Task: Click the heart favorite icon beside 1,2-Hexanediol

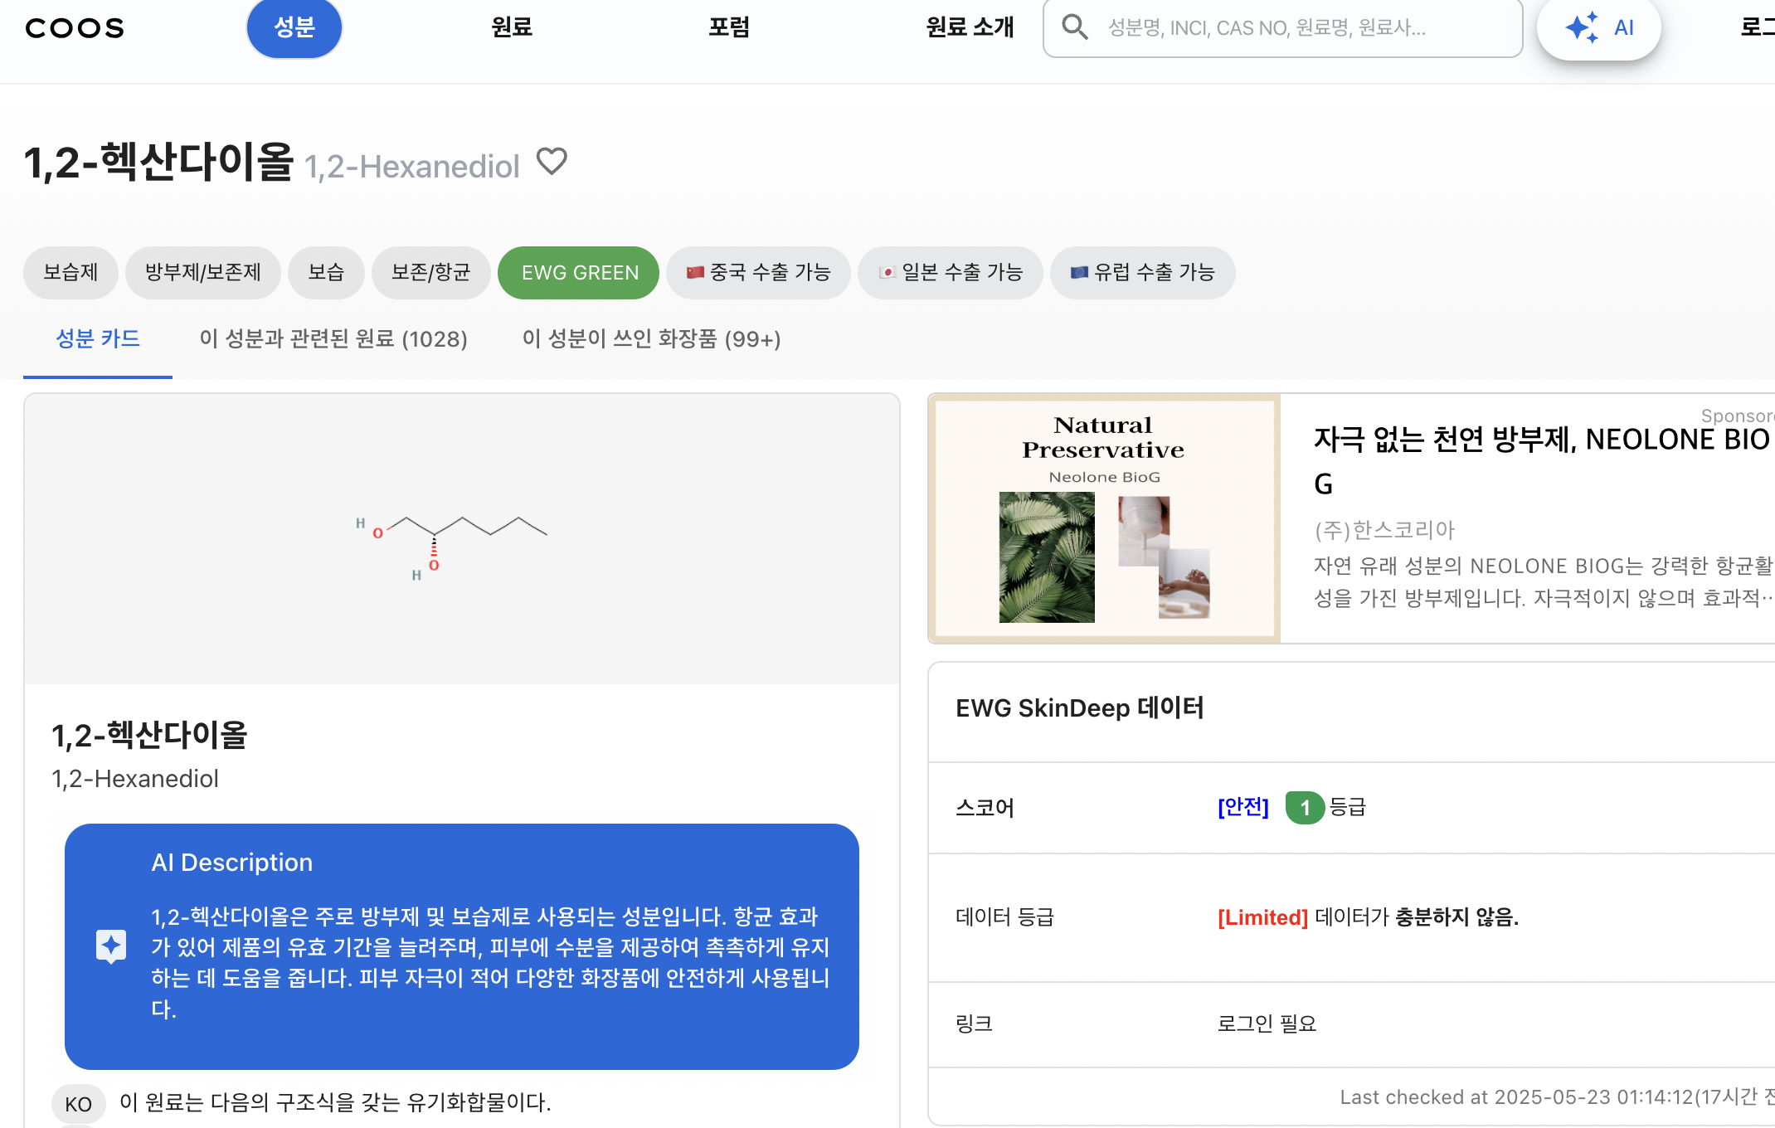Action: 552,161
